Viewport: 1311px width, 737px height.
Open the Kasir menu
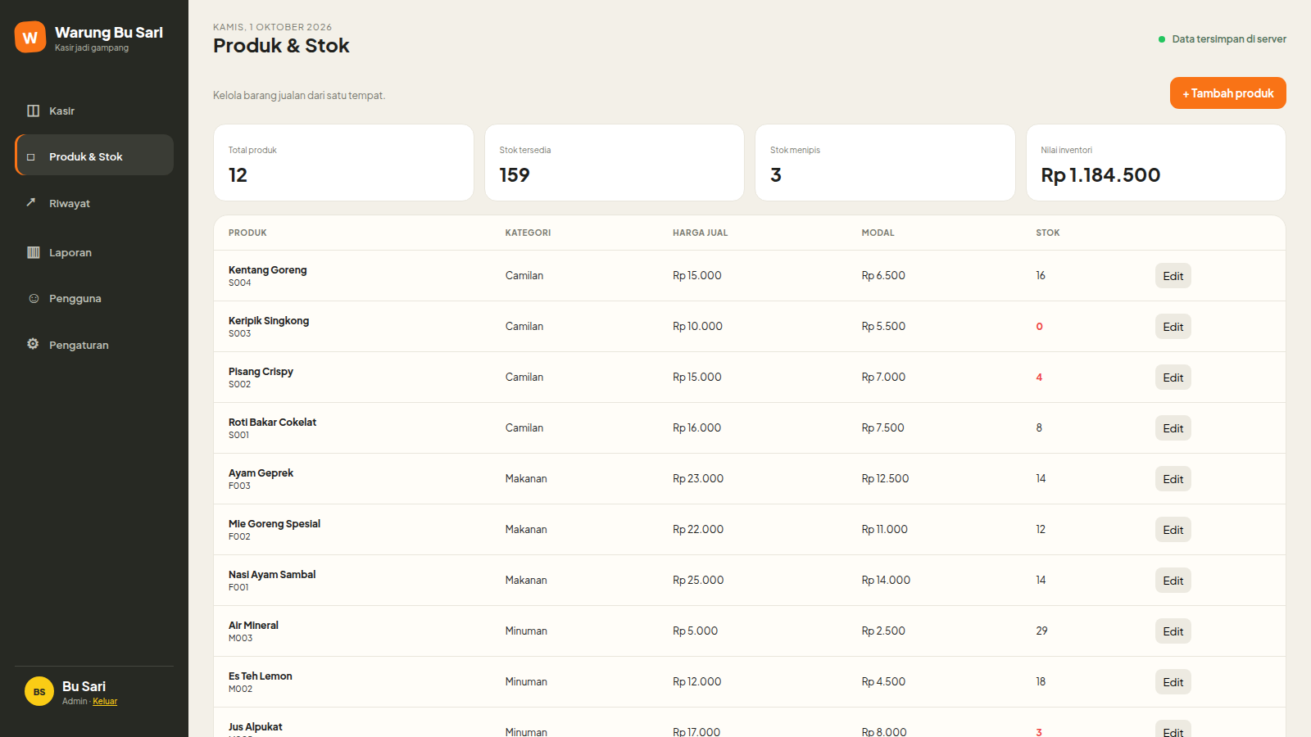(94, 111)
